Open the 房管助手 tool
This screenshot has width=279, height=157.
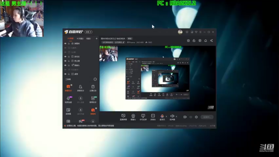click(x=81, y=88)
